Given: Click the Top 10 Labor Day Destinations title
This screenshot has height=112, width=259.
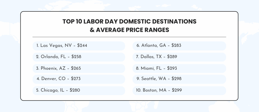Looking at the screenshot, I should (129, 22).
